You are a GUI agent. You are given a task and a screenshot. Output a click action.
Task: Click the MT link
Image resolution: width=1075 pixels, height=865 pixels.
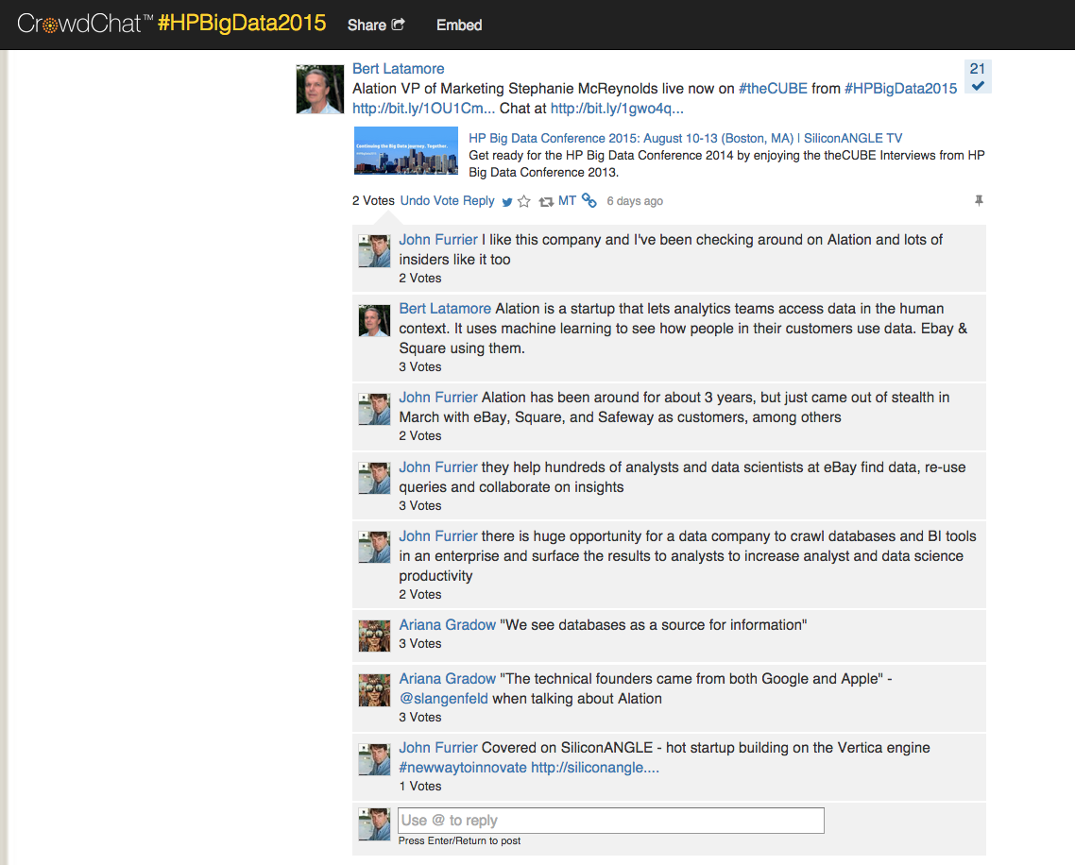tap(567, 201)
